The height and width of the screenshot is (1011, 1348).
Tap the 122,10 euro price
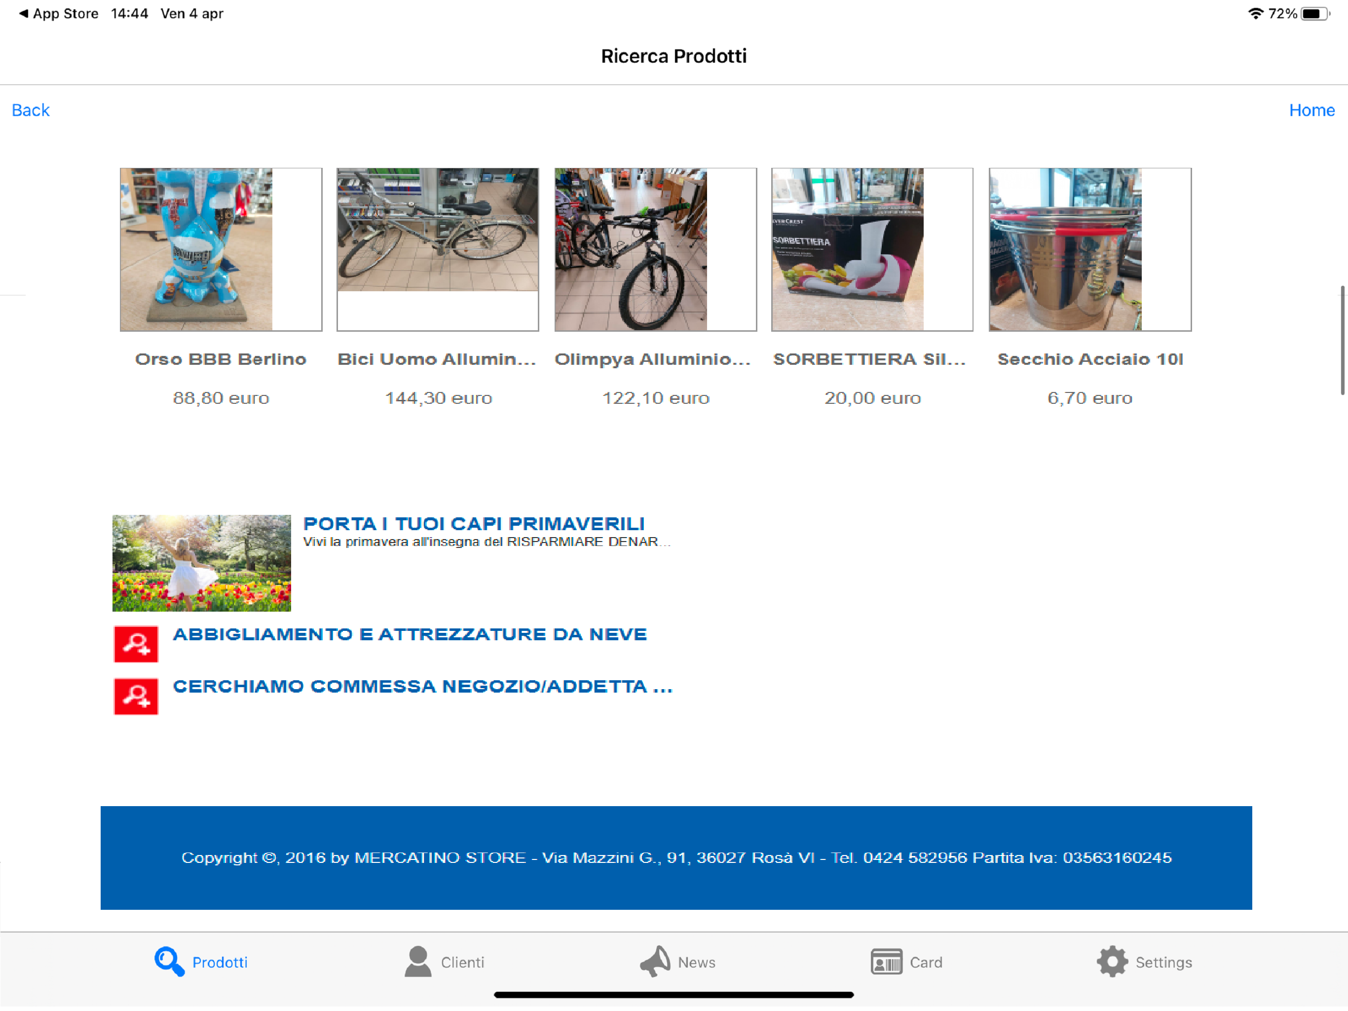656,398
